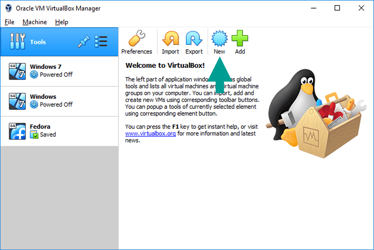
Task: Click Windows 7 Powered Off state icon
Action: [x=34, y=74]
